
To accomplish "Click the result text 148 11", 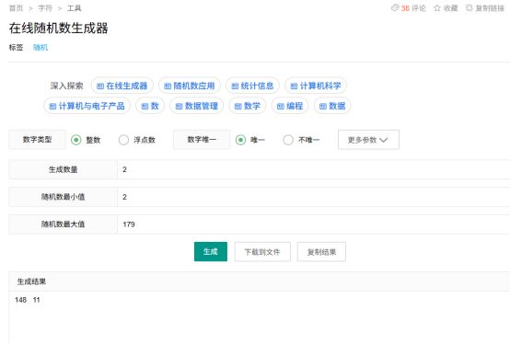I will (28, 300).
